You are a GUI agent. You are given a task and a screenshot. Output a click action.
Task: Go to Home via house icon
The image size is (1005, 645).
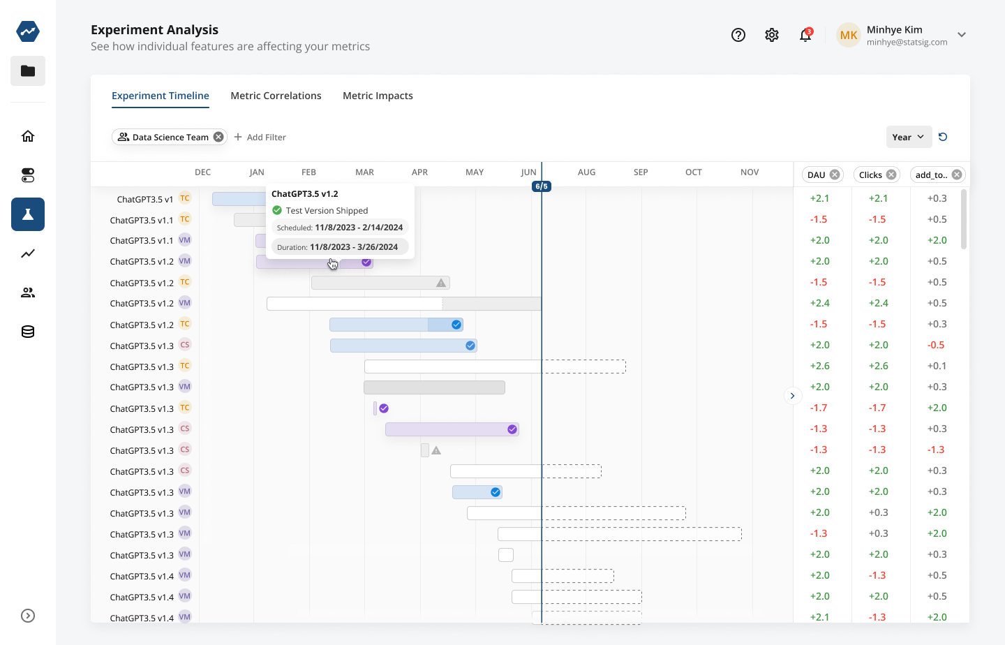coord(28,136)
